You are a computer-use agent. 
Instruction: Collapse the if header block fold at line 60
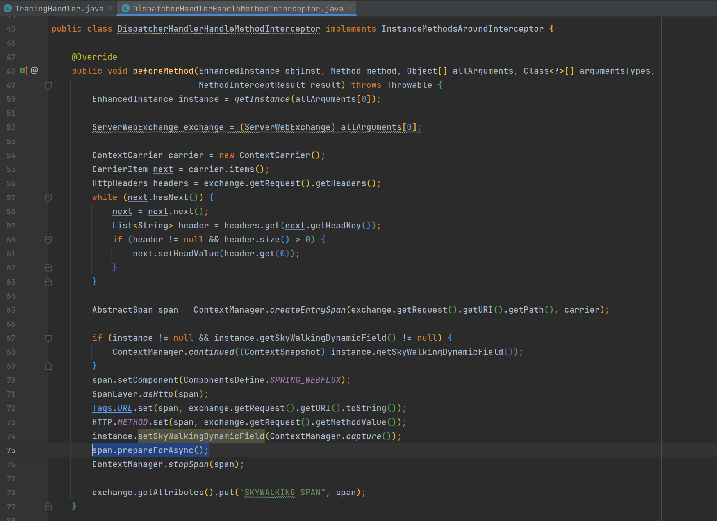(x=48, y=240)
